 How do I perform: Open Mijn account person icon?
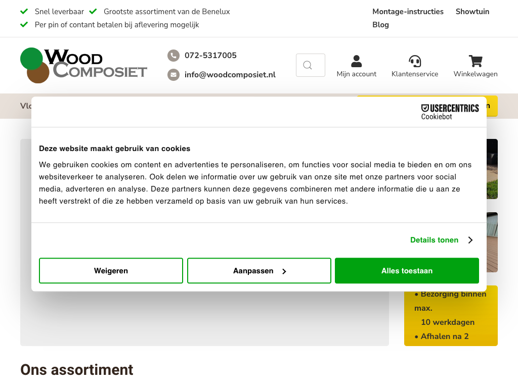click(x=356, y=62)
